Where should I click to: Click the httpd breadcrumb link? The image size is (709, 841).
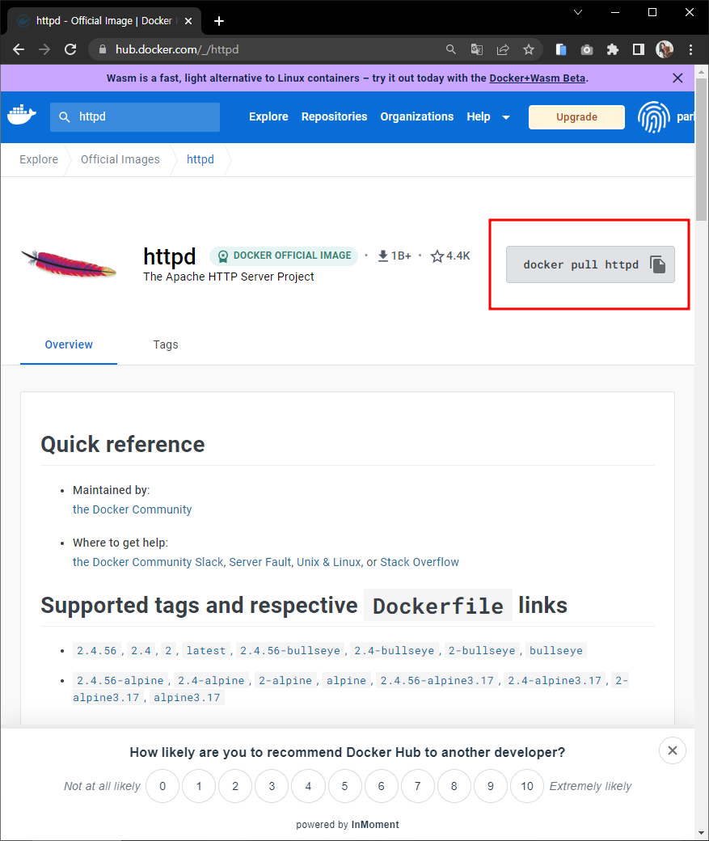coord(200,159)
